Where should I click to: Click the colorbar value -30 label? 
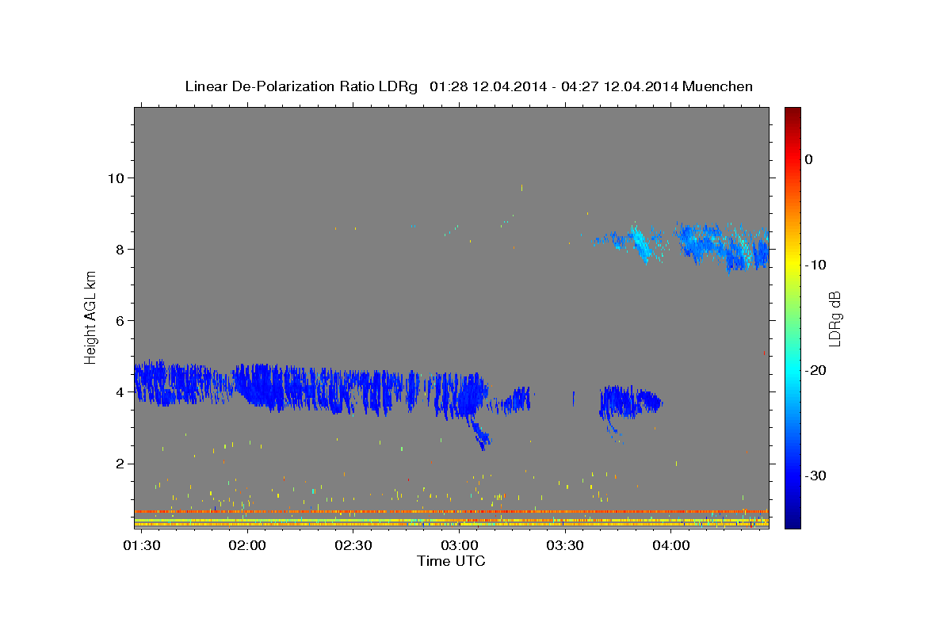click(x=816, y=475)
